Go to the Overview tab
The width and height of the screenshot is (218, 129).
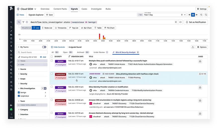pyautogui.click(x=45, y=9)
